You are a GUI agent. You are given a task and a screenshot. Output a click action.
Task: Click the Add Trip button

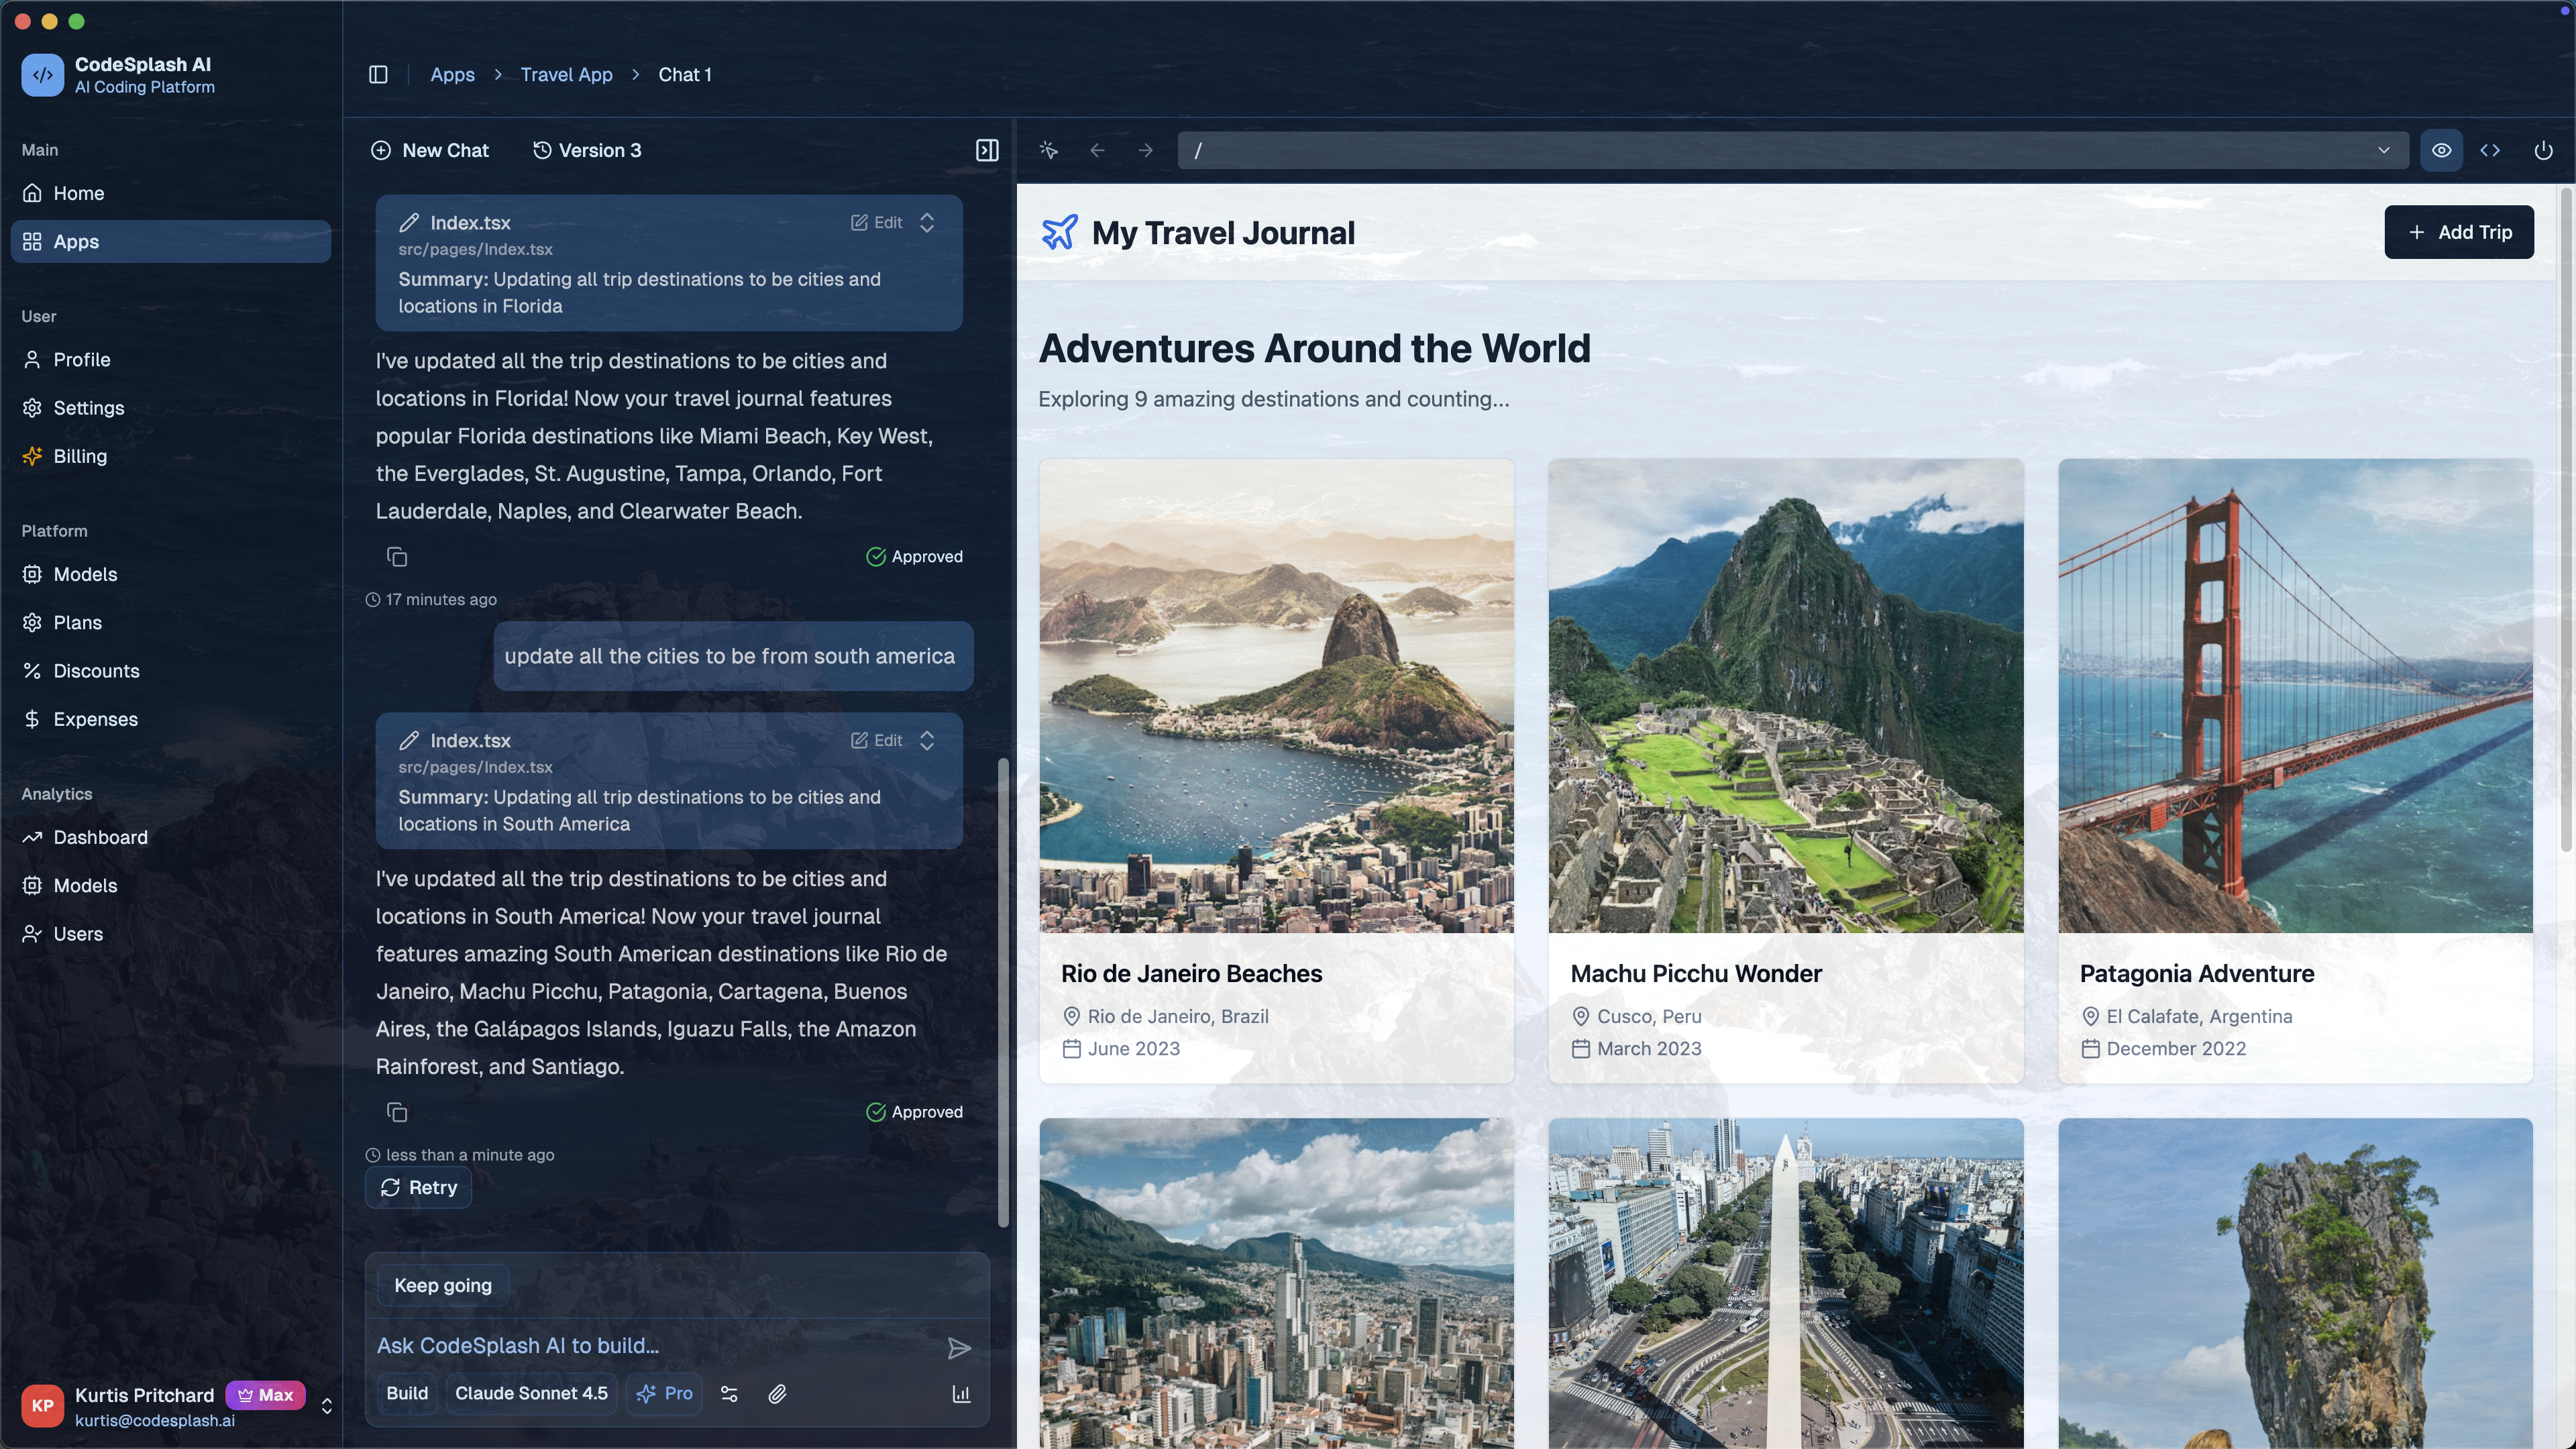pyautogui.click(x=2458, y=232)
